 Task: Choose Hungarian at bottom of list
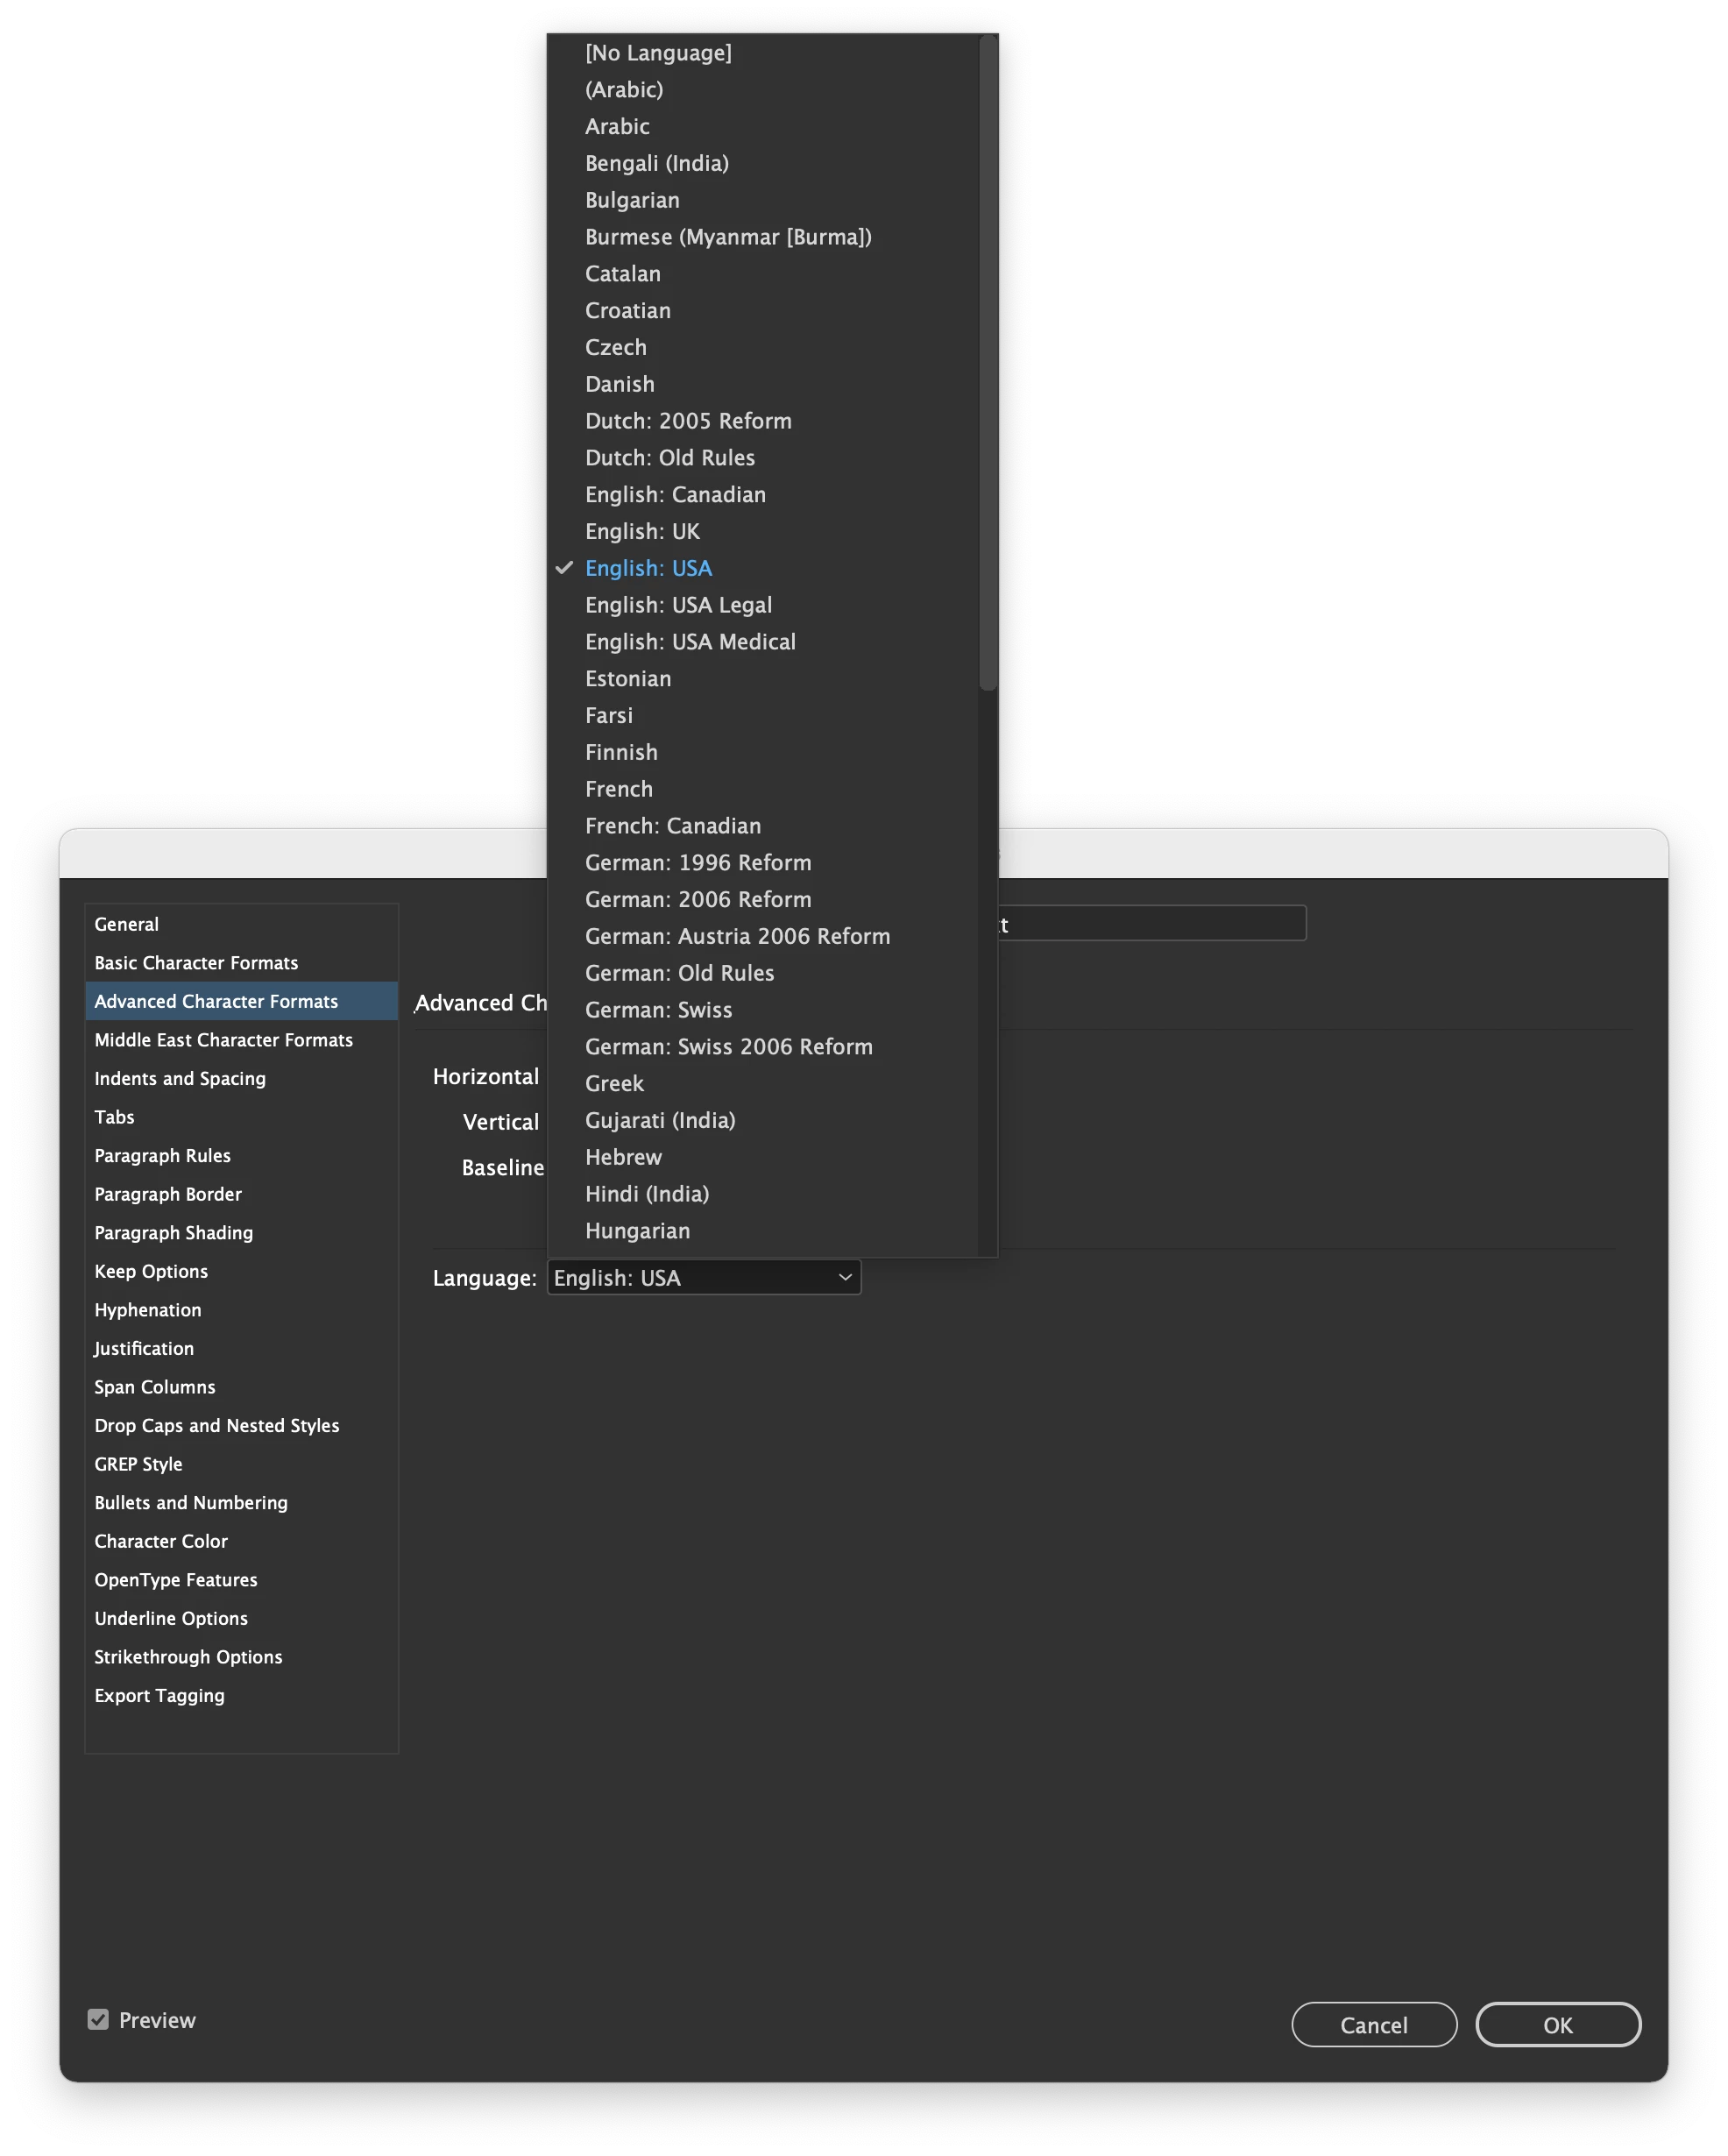coord(637,1230)
